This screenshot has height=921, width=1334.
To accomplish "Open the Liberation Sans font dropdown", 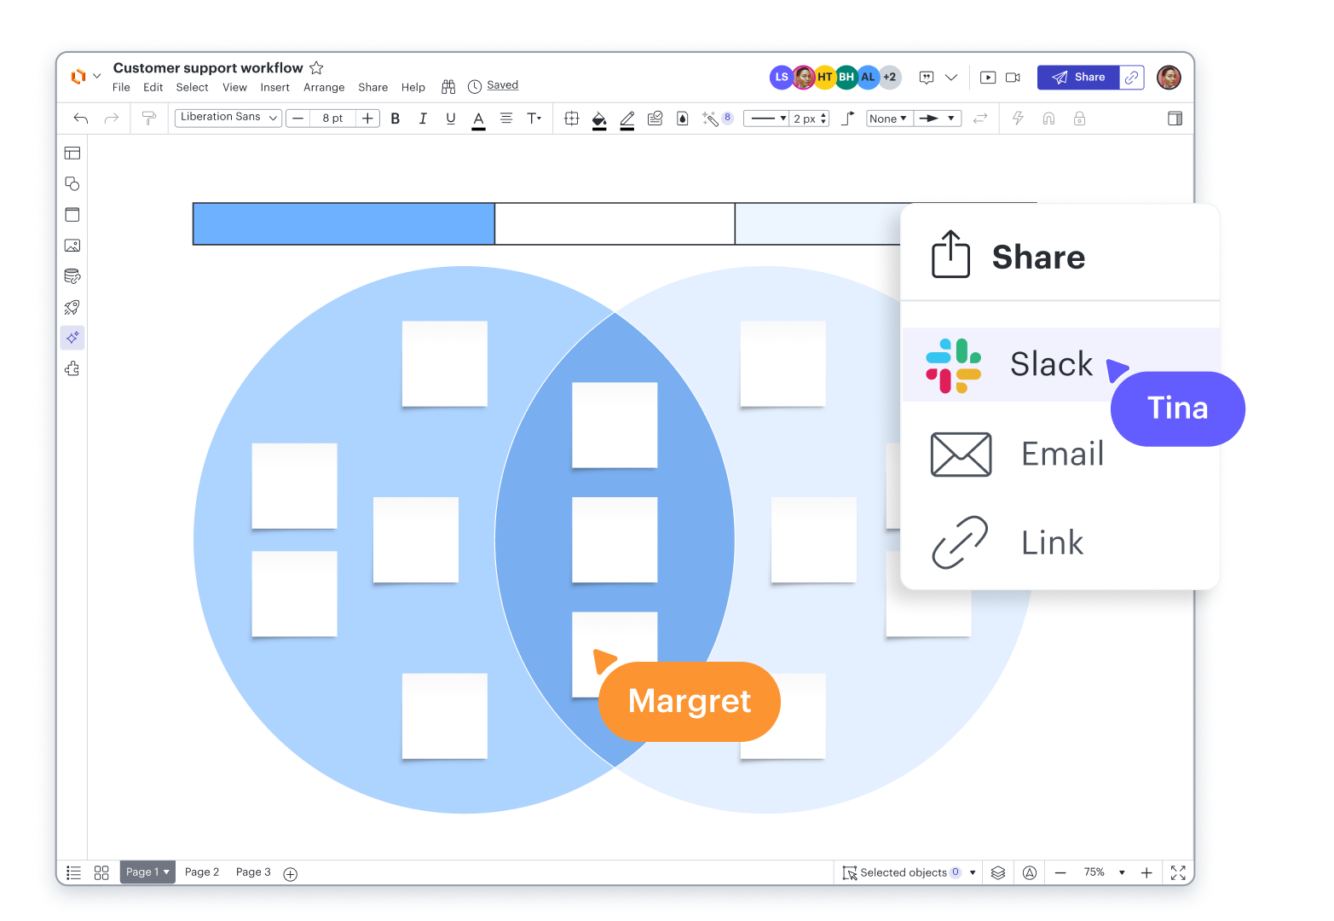I will click(228, 118).
